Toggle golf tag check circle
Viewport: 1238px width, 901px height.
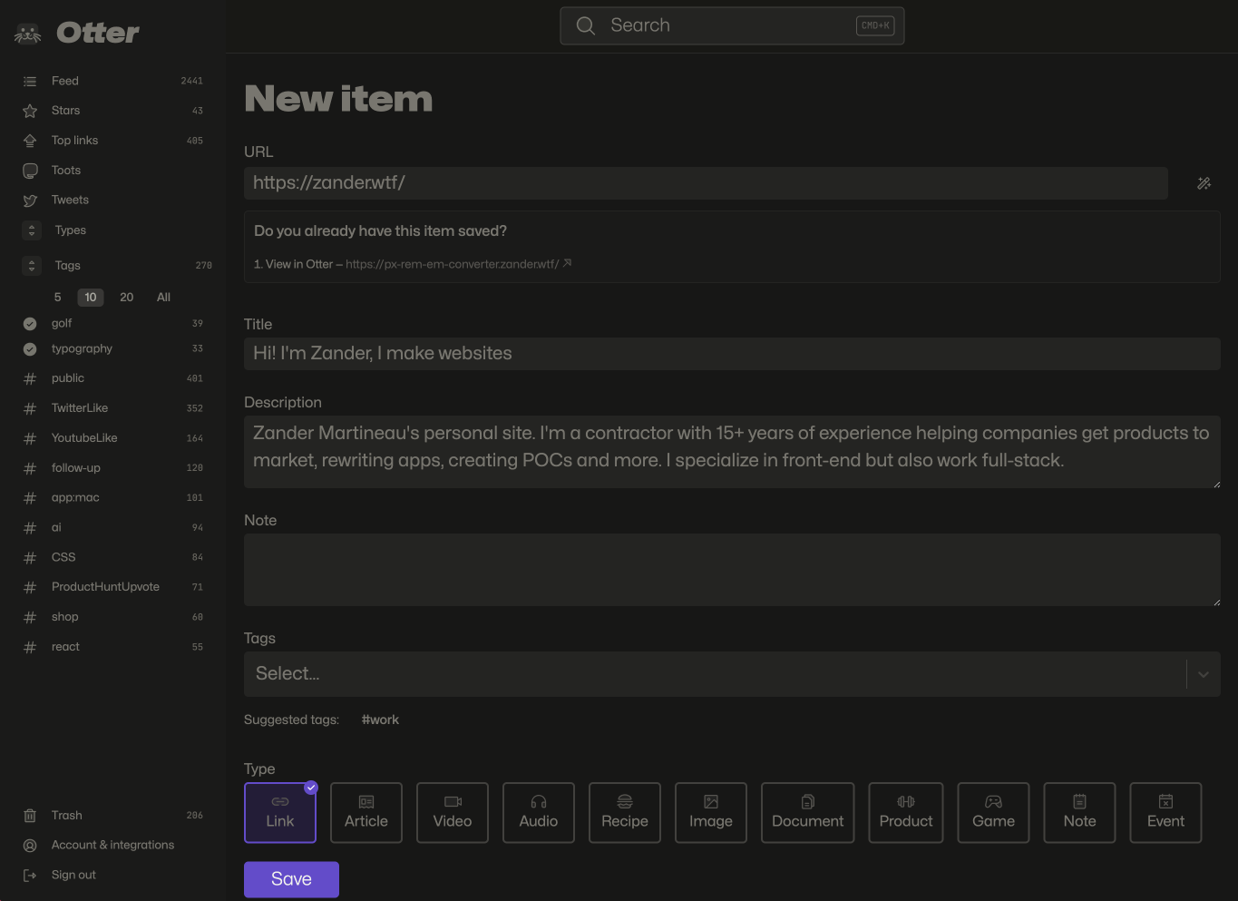click(x=30, y=324)
